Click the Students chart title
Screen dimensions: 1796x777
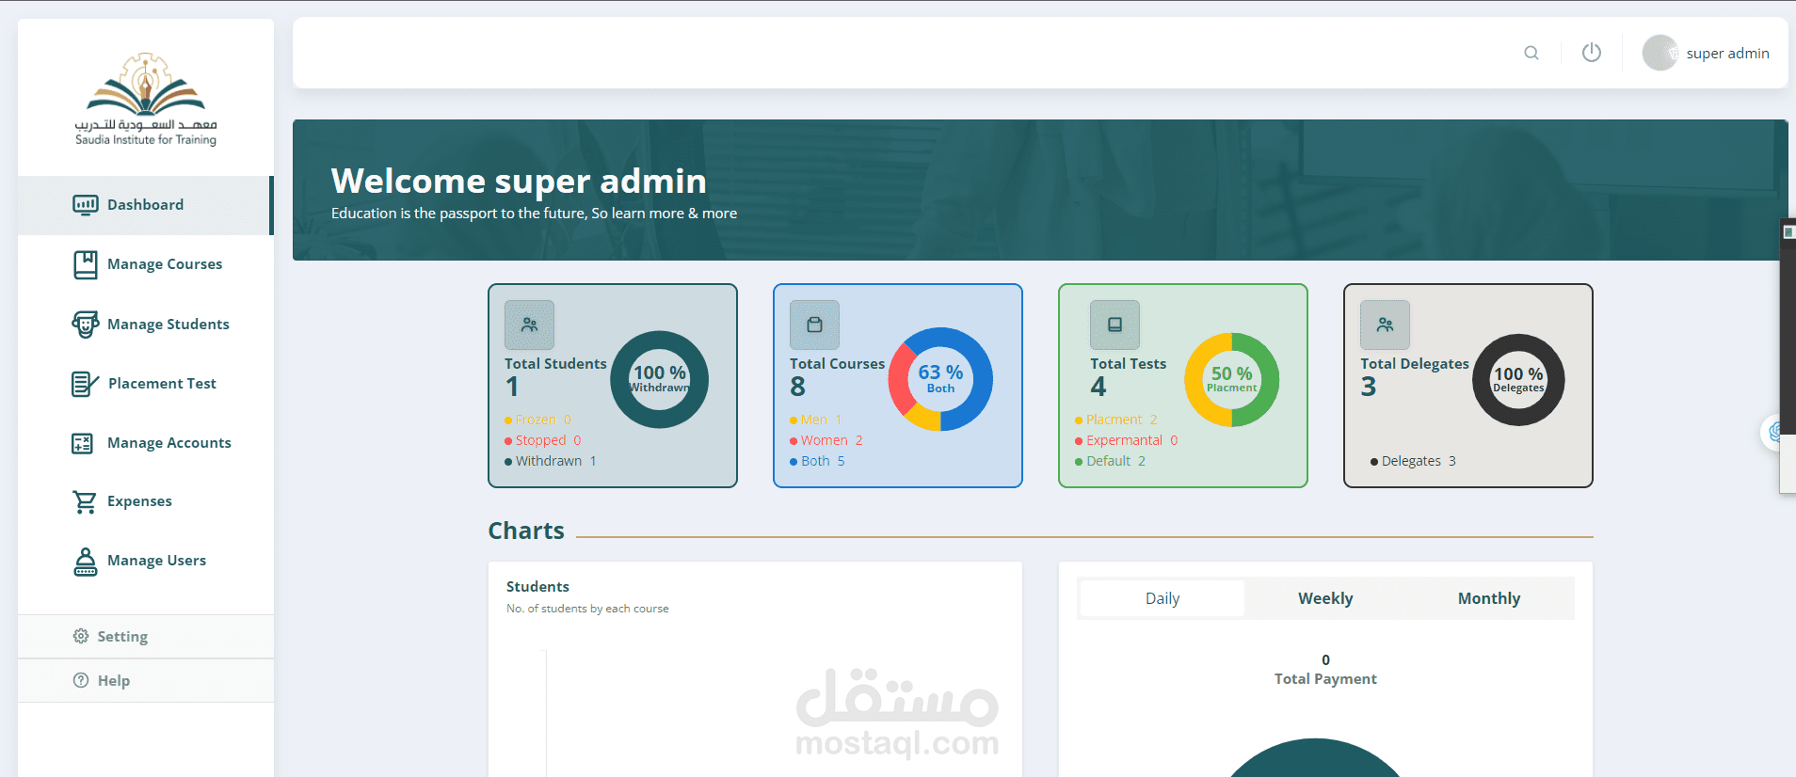click(x=537, y=587)
